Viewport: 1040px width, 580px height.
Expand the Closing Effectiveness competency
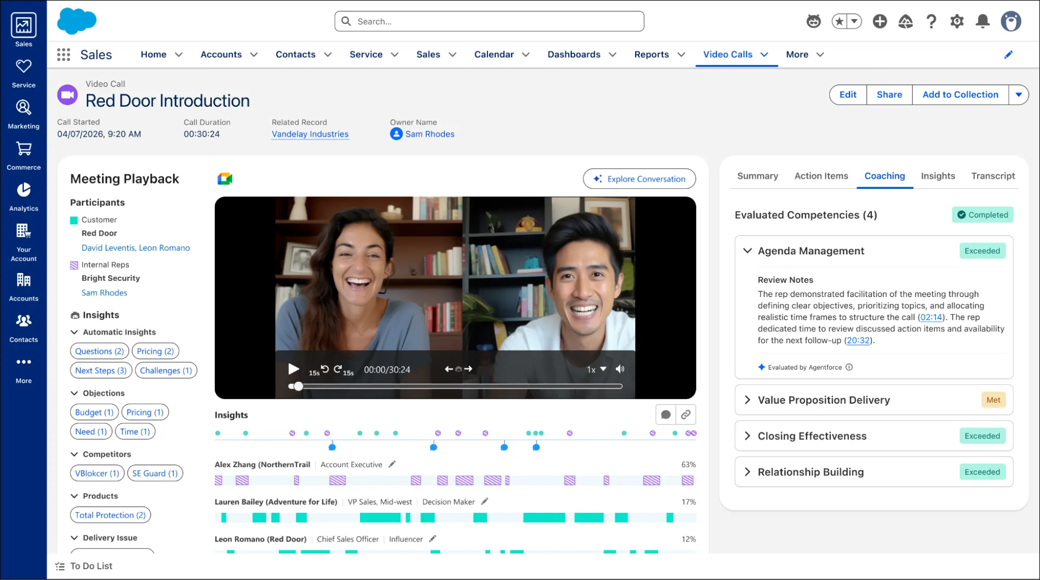(x=748, y=435)
